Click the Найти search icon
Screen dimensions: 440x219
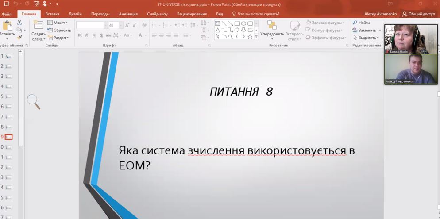(361, 23)
